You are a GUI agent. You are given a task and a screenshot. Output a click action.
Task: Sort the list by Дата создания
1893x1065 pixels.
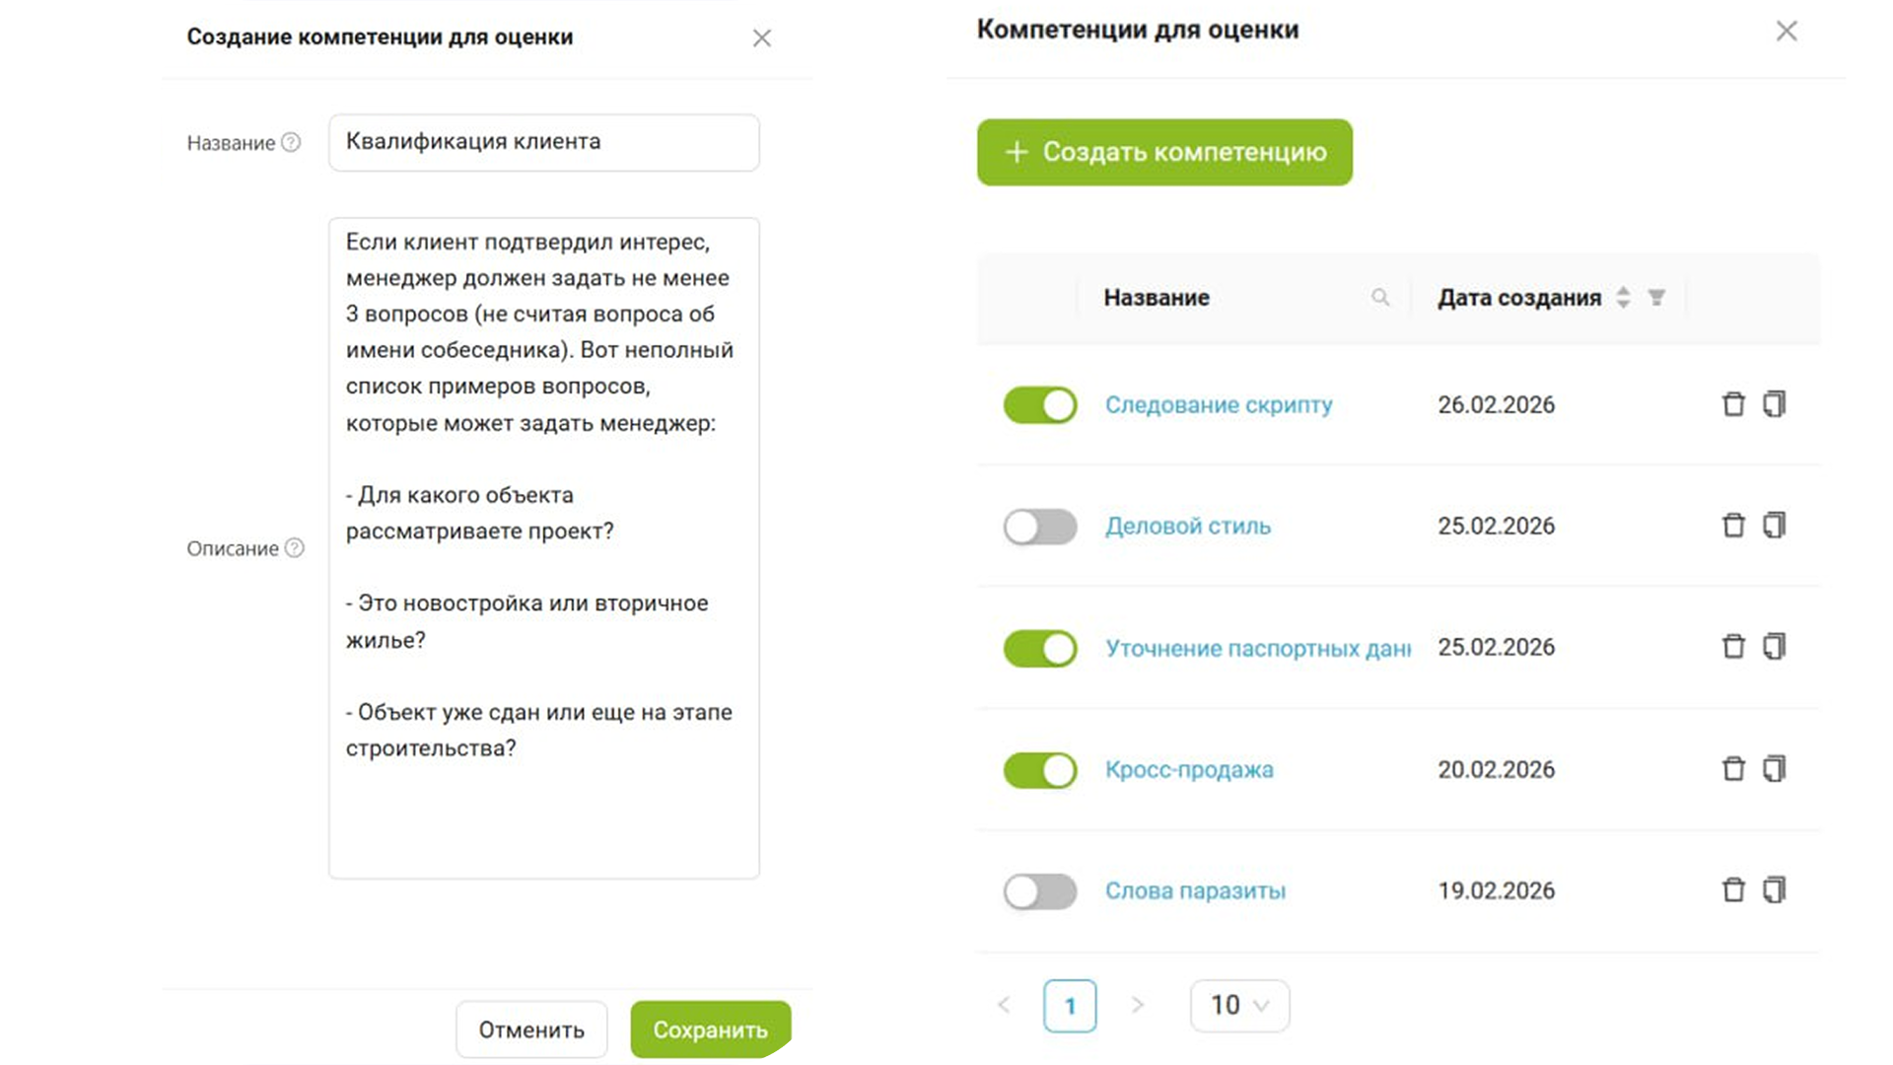[1623, 298]
